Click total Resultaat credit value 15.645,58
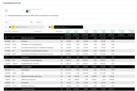 pyautogui.click(x=131, y=35)
